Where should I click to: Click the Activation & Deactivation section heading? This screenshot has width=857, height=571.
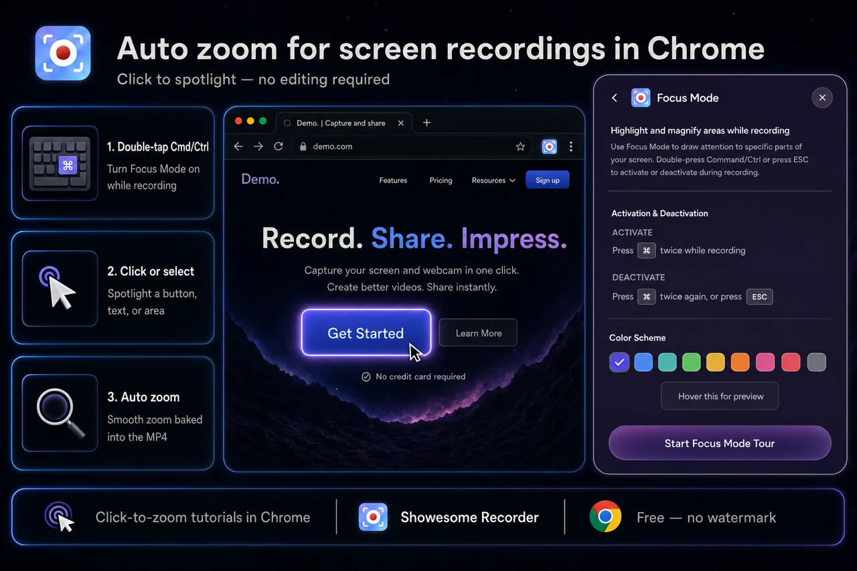(x=659, y=214)
